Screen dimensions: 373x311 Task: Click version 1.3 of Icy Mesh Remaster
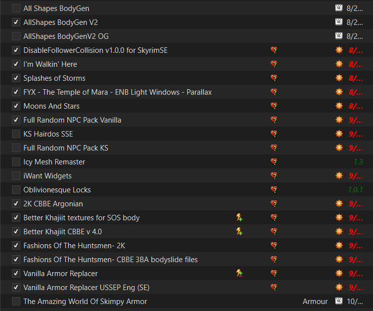click(358, 162)
